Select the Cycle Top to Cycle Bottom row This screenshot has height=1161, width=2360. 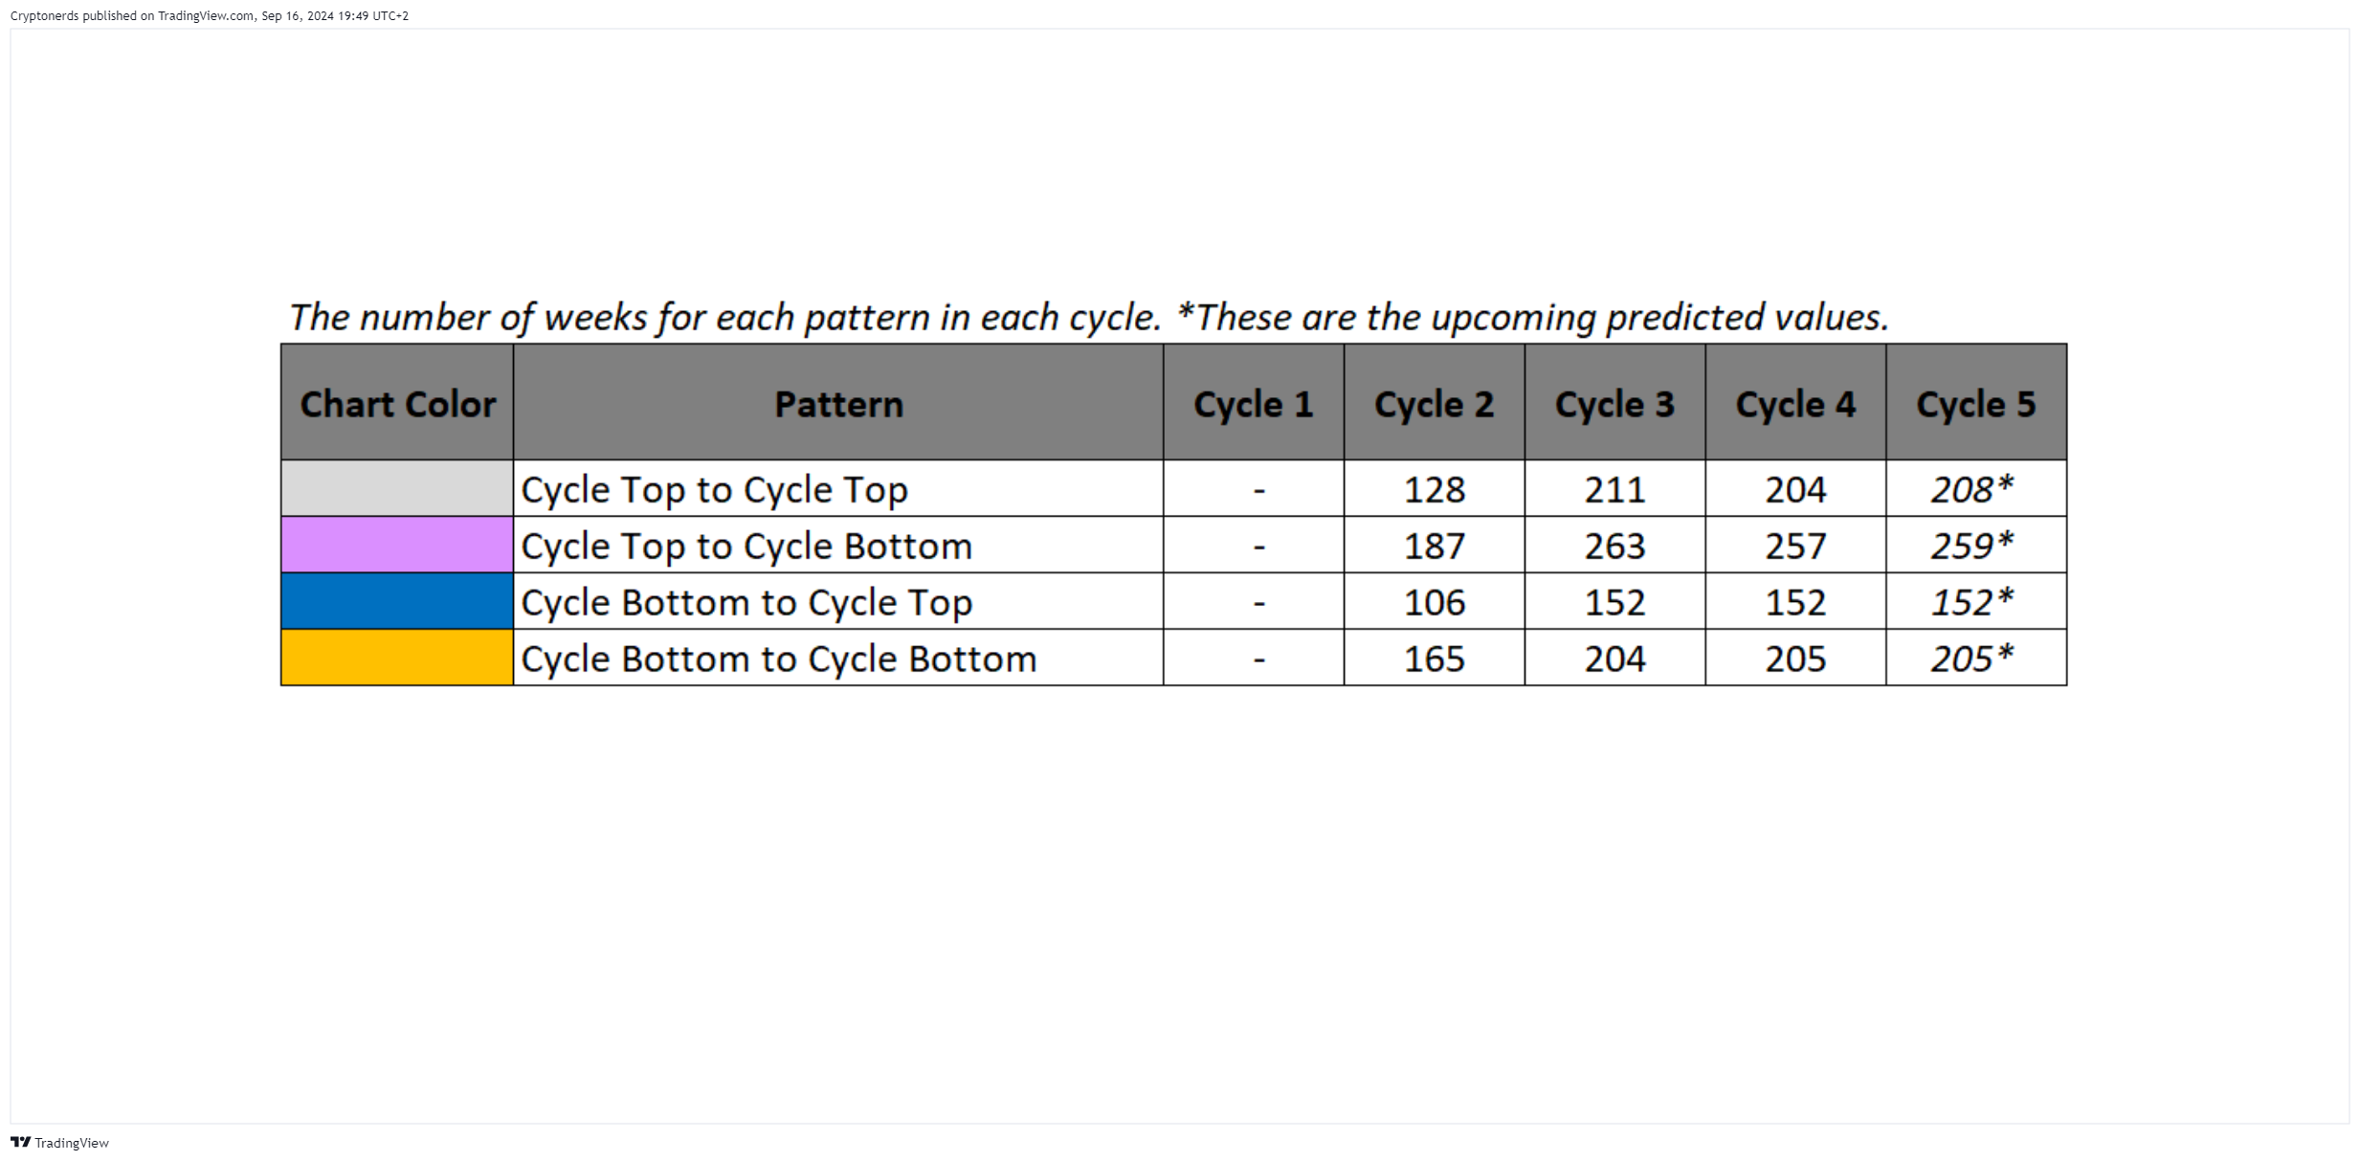tap(1174, 545)
